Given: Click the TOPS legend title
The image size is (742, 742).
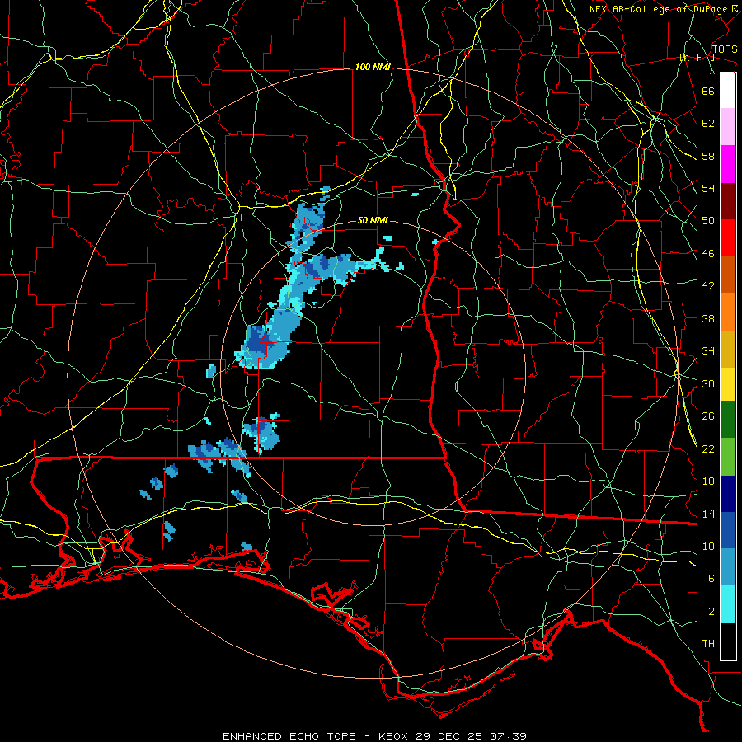Looking at the screenshot, I should tap(725, 49).
